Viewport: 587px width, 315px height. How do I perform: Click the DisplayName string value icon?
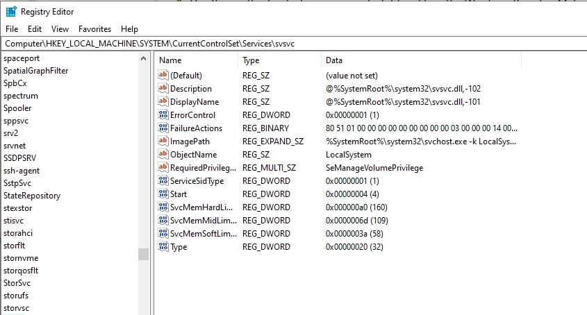point(163,101)
